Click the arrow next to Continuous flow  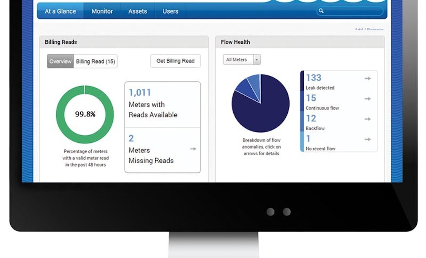click(367, 99)
